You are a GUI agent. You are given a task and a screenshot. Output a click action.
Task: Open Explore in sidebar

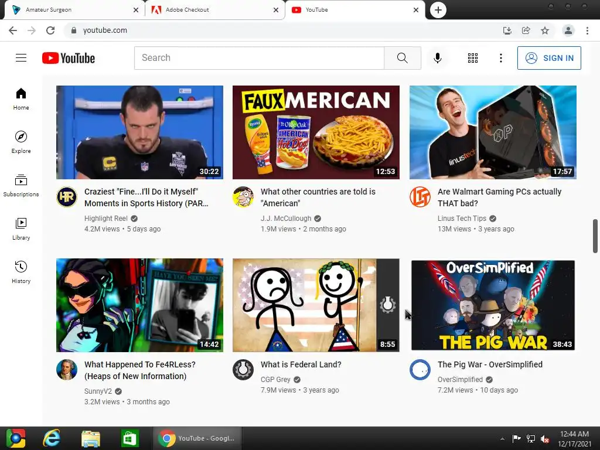[21, 142]
